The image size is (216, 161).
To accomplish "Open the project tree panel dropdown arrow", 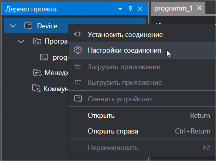I will pyautogui.click(x=120, y=9).
